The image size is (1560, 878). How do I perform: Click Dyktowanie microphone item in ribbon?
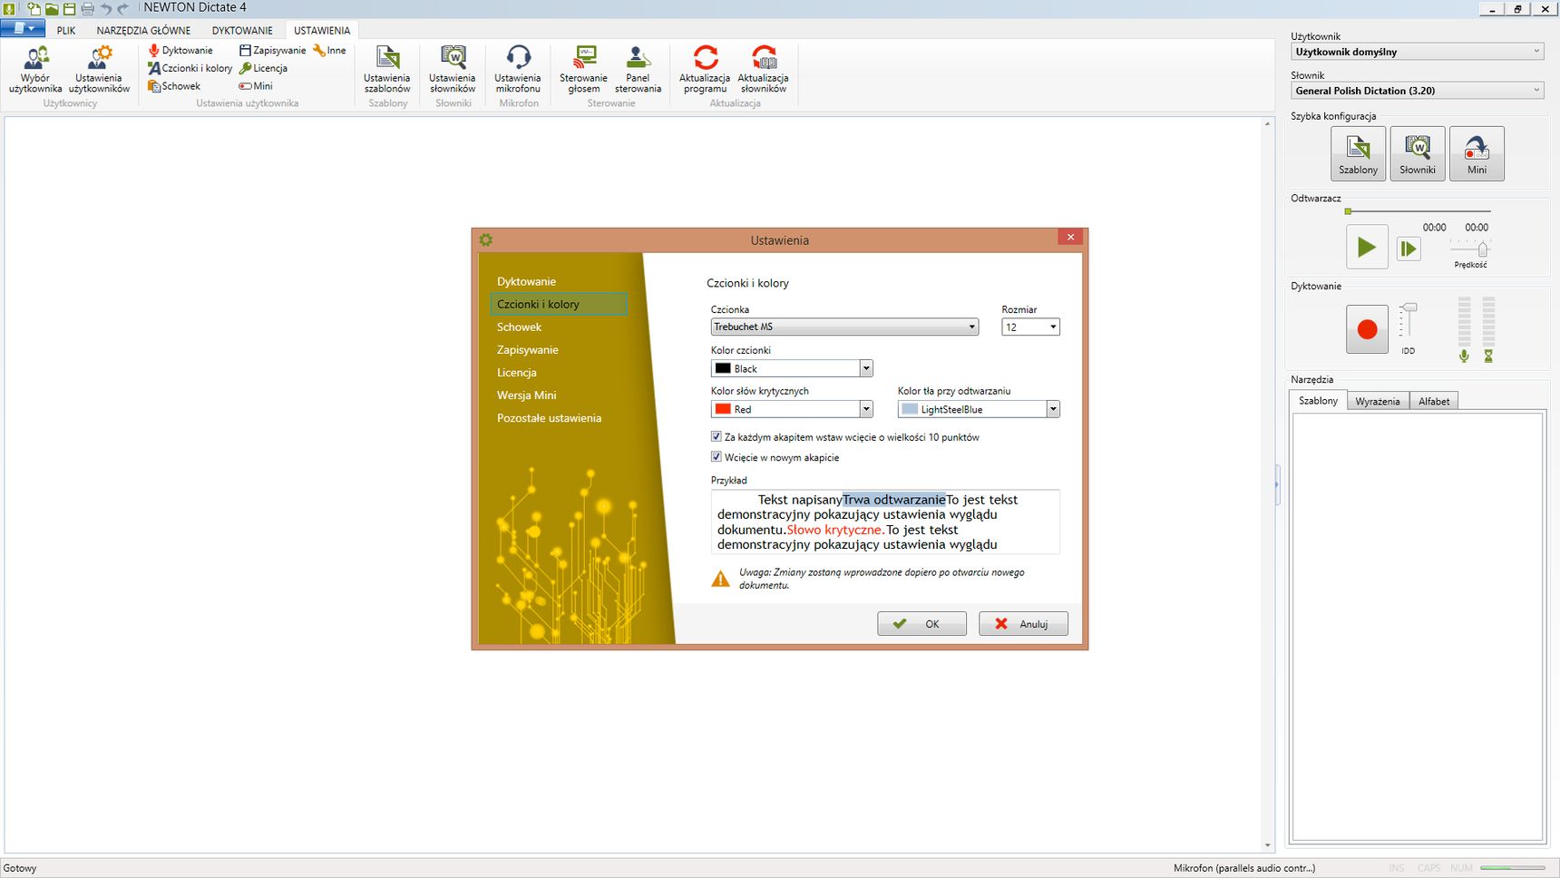(x=180, y=51)
